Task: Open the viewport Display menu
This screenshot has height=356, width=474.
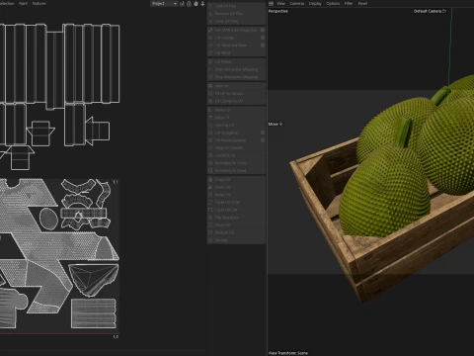Action: pos(315,3)
